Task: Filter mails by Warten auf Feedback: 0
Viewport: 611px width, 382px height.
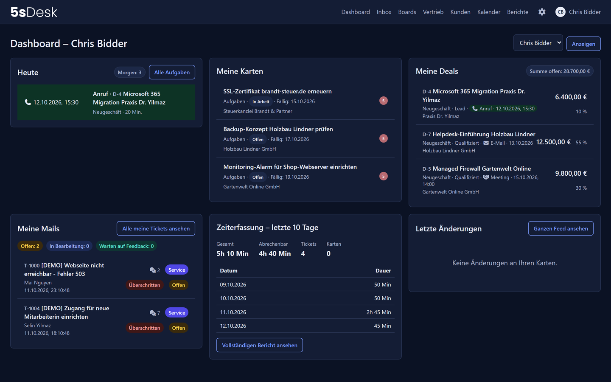Action: coord(126,246)
